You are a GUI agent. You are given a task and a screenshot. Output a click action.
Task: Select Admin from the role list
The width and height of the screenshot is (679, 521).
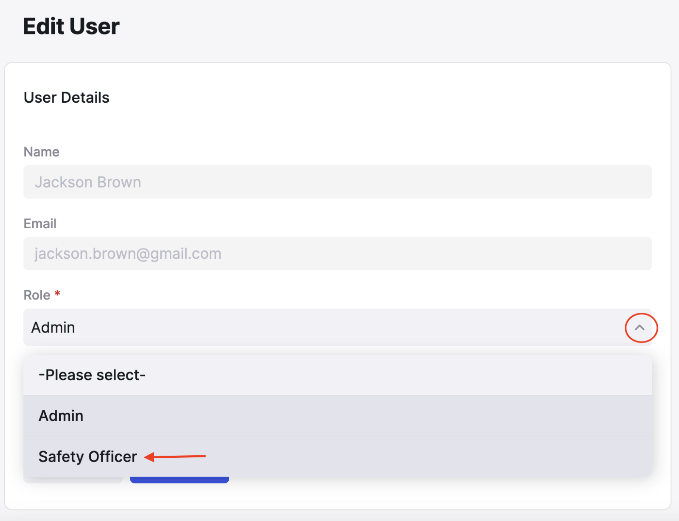pyautogui.click(x=337, y=416)
